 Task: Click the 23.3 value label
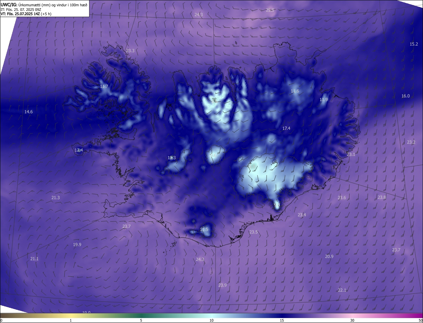click(130, 51)
